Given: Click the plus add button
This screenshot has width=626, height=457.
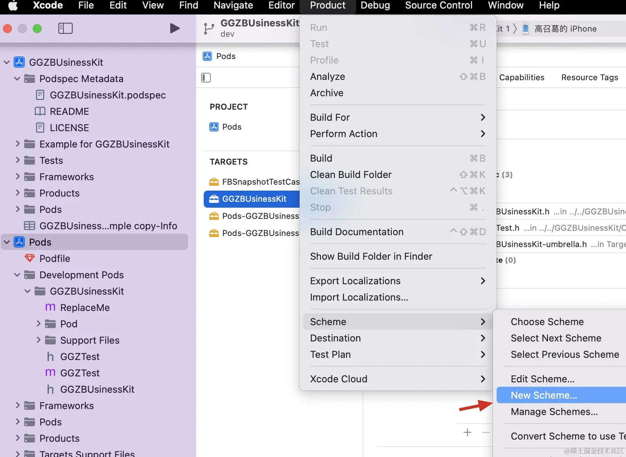Looking at the screenshot, I should pyautogui.click(x=468, y=432).
